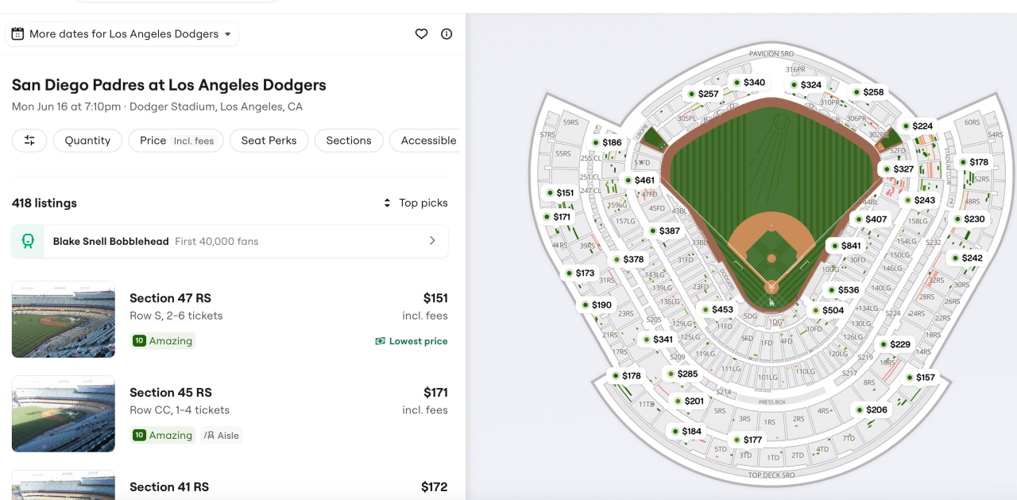Expand the Blake Snell Bobblehead chevron

pyautogui.click(x=432, y=241)
